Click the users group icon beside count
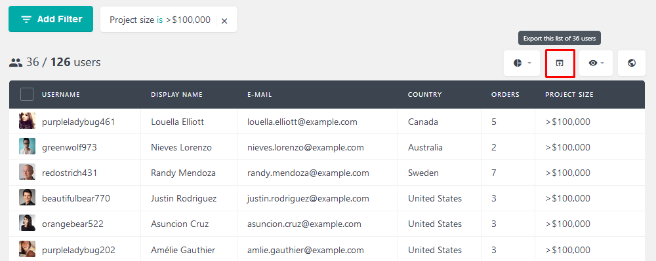656x261 pixels. click(x=16, y=63)
